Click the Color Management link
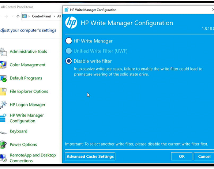Screen dimensions: 214x169 (x=27, y=65)
